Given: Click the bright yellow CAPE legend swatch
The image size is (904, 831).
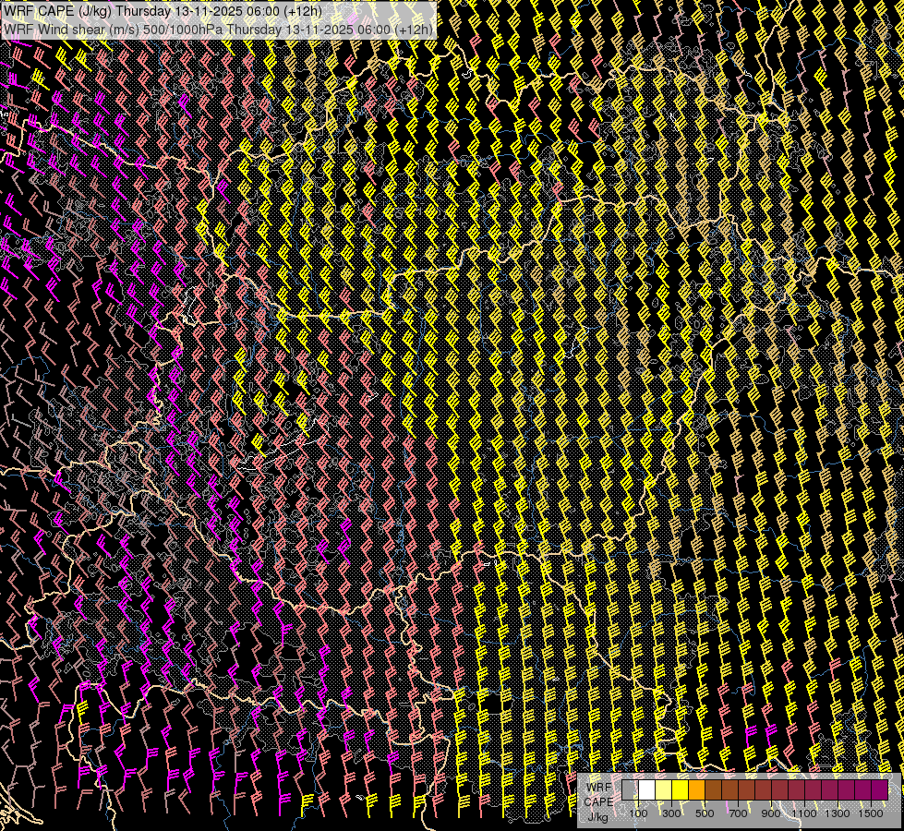Looking at the screenshot, I should [x=680, y=790].
